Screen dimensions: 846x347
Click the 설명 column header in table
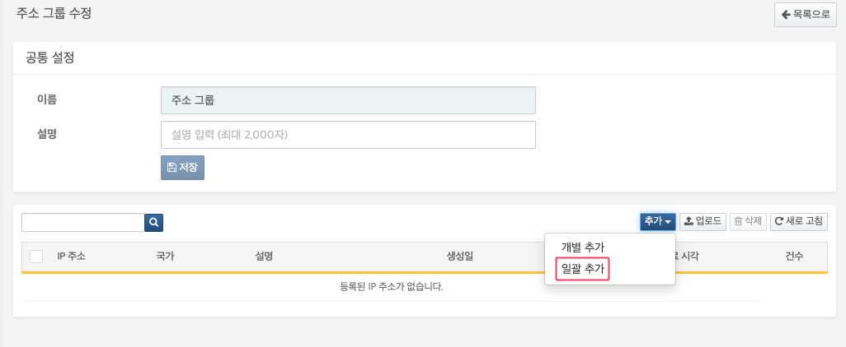[264, 257]
